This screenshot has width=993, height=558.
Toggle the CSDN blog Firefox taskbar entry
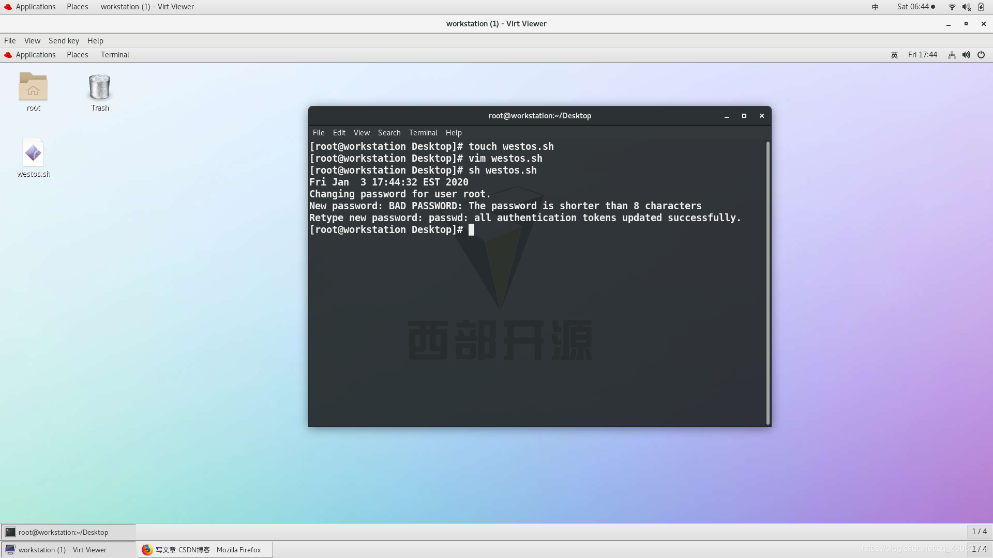(205, 550)
